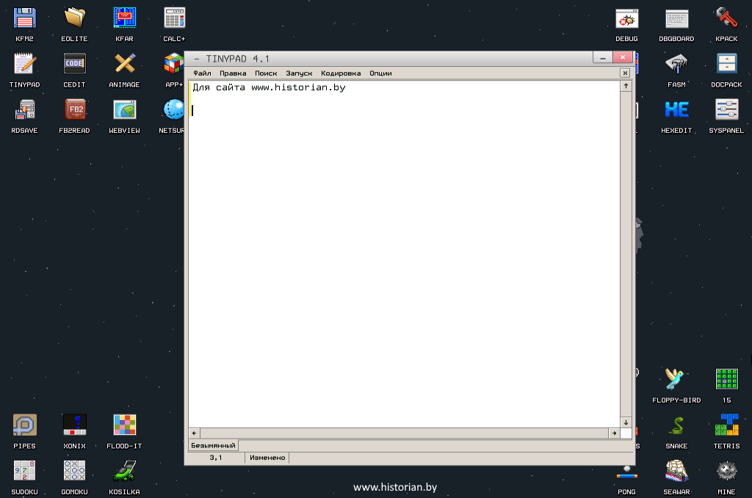Open the DEBUG tool icon
This screenshot has height=498, width=752.
(626, 18)
